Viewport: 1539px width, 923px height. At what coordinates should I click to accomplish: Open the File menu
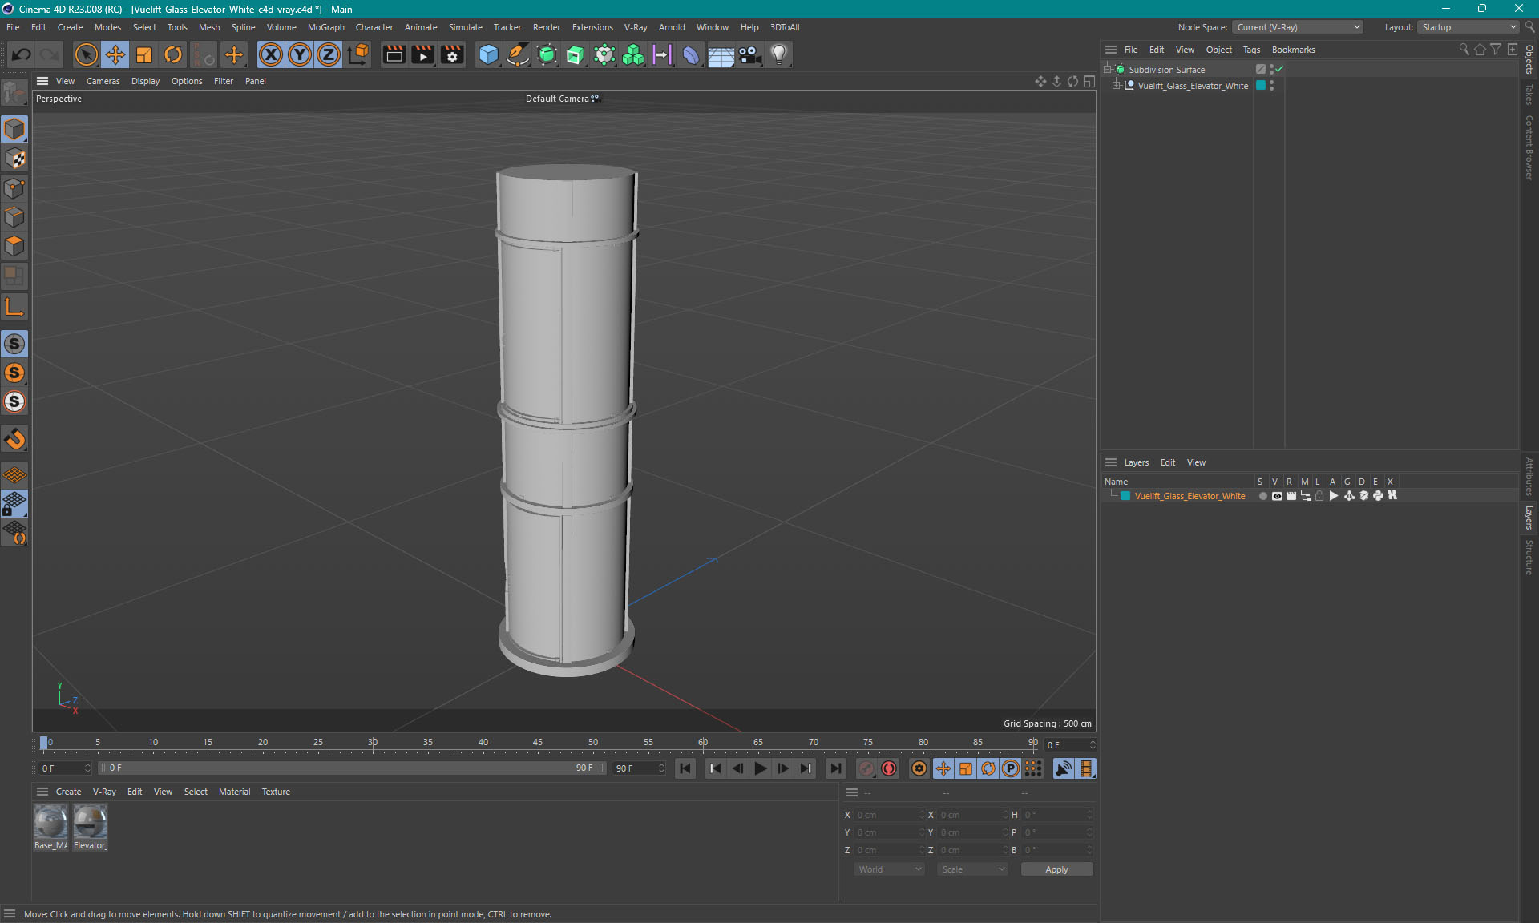coord(13,27)
